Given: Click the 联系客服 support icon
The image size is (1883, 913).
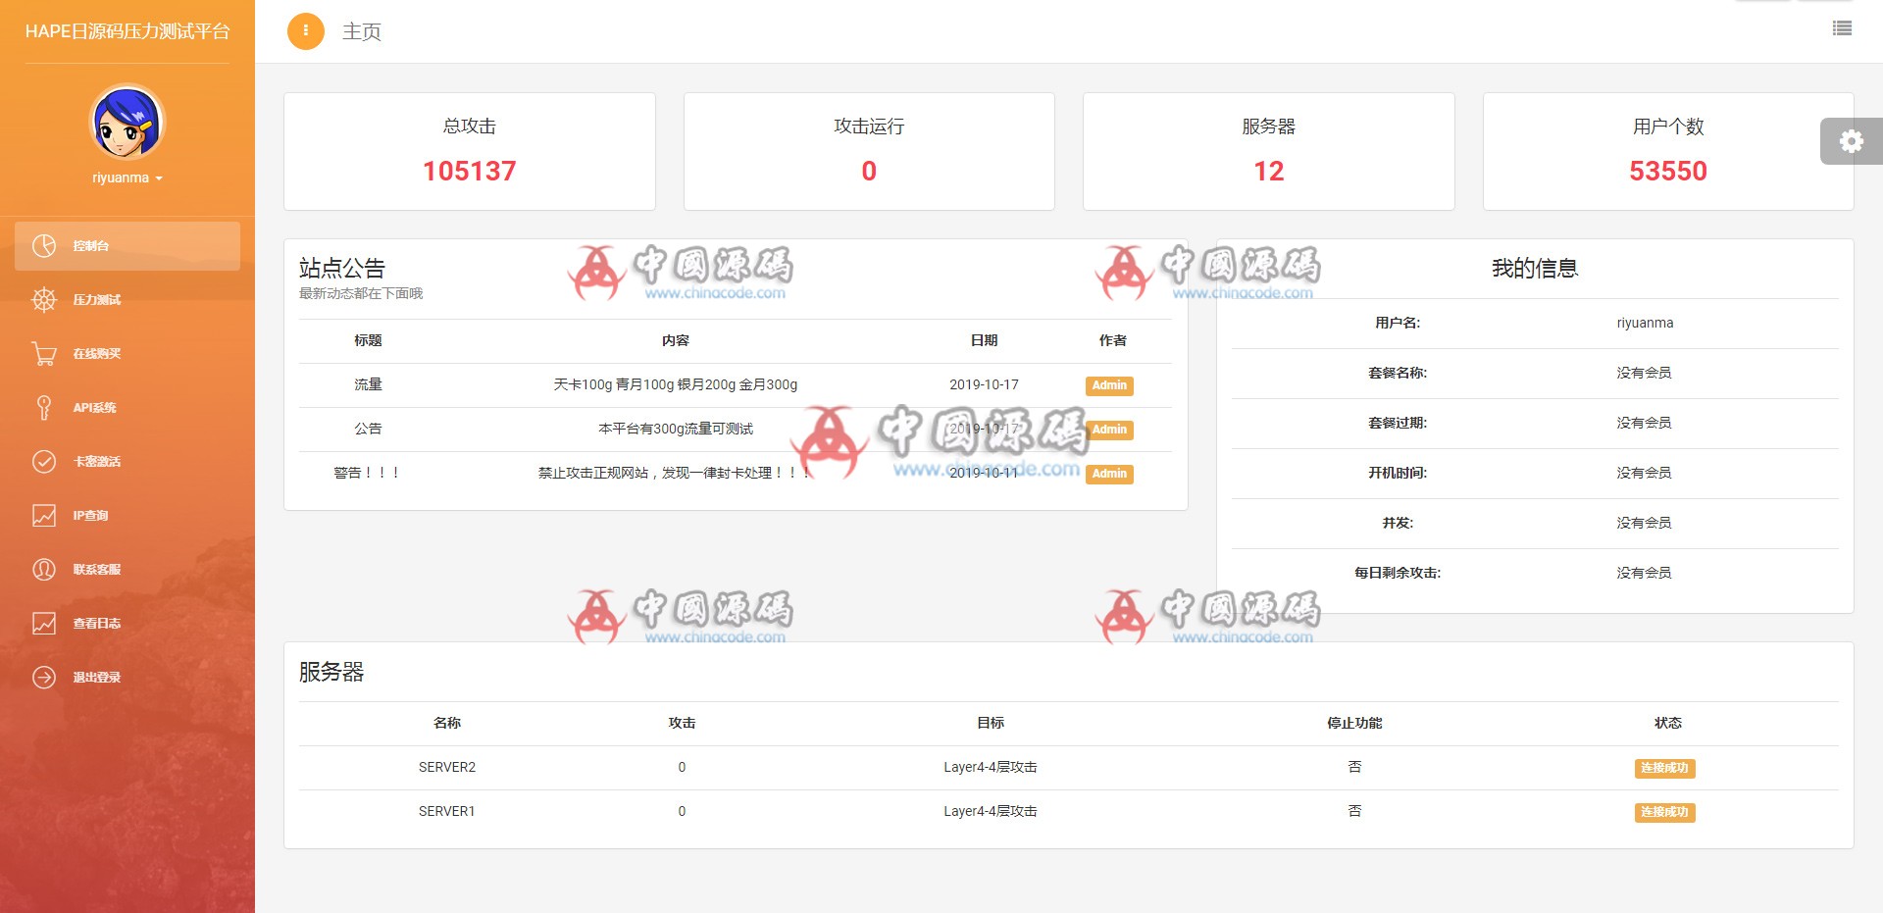Looking at the screenshot, I should 44,570.
